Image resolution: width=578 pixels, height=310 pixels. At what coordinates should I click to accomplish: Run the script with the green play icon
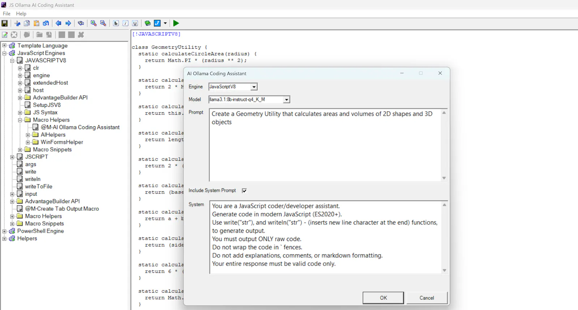pos(176,23)
